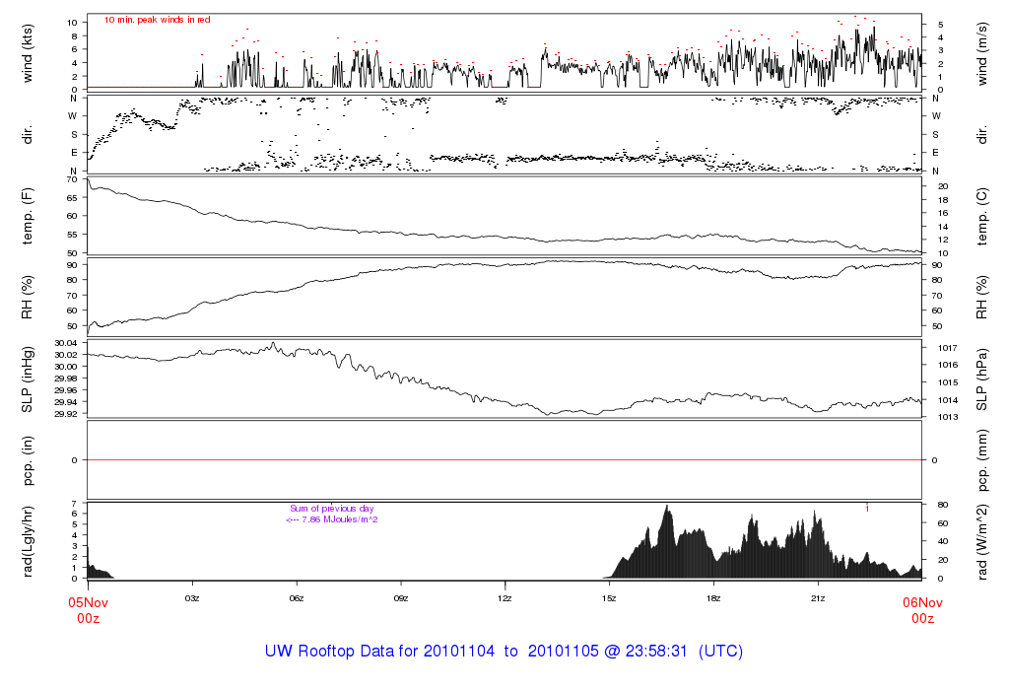
Task: Click the '29.92' SLP axis value
Action: [x=66, y=414]
